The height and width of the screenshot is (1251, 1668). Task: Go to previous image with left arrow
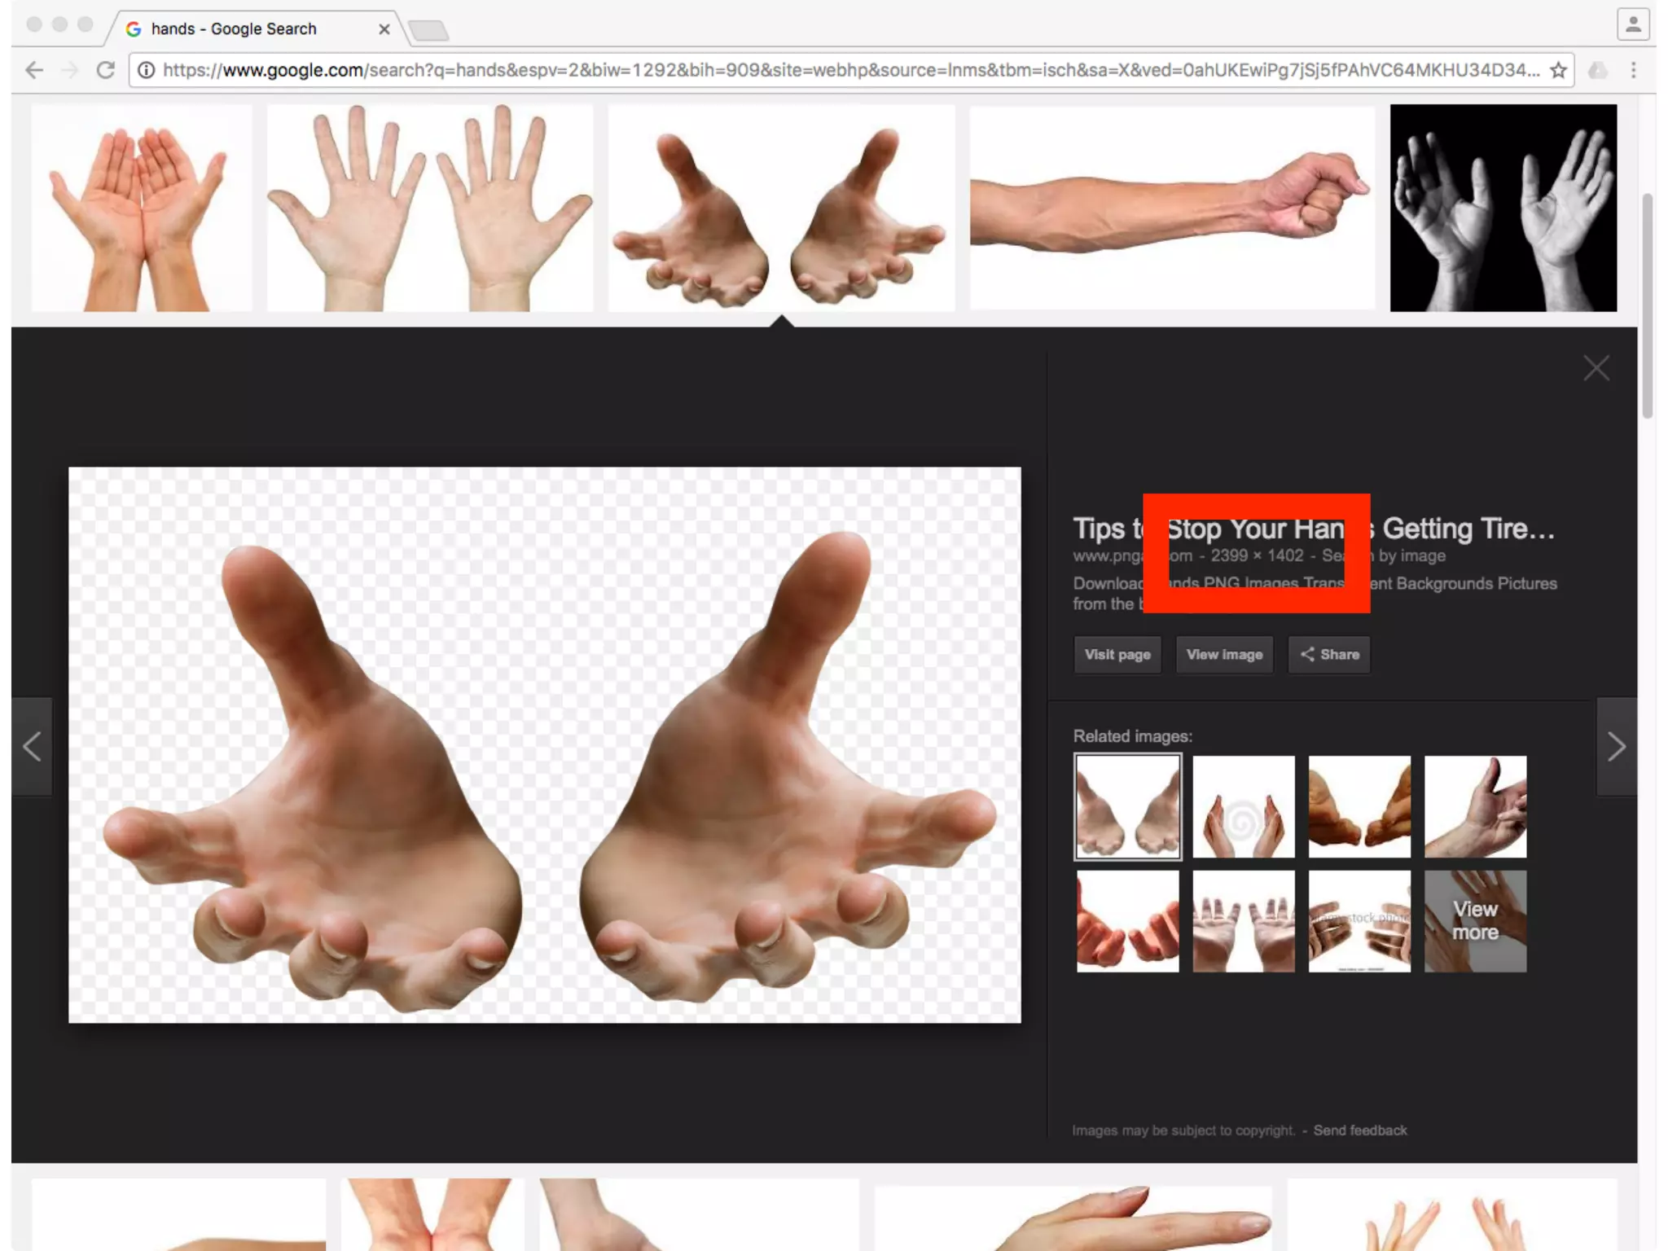32,747
